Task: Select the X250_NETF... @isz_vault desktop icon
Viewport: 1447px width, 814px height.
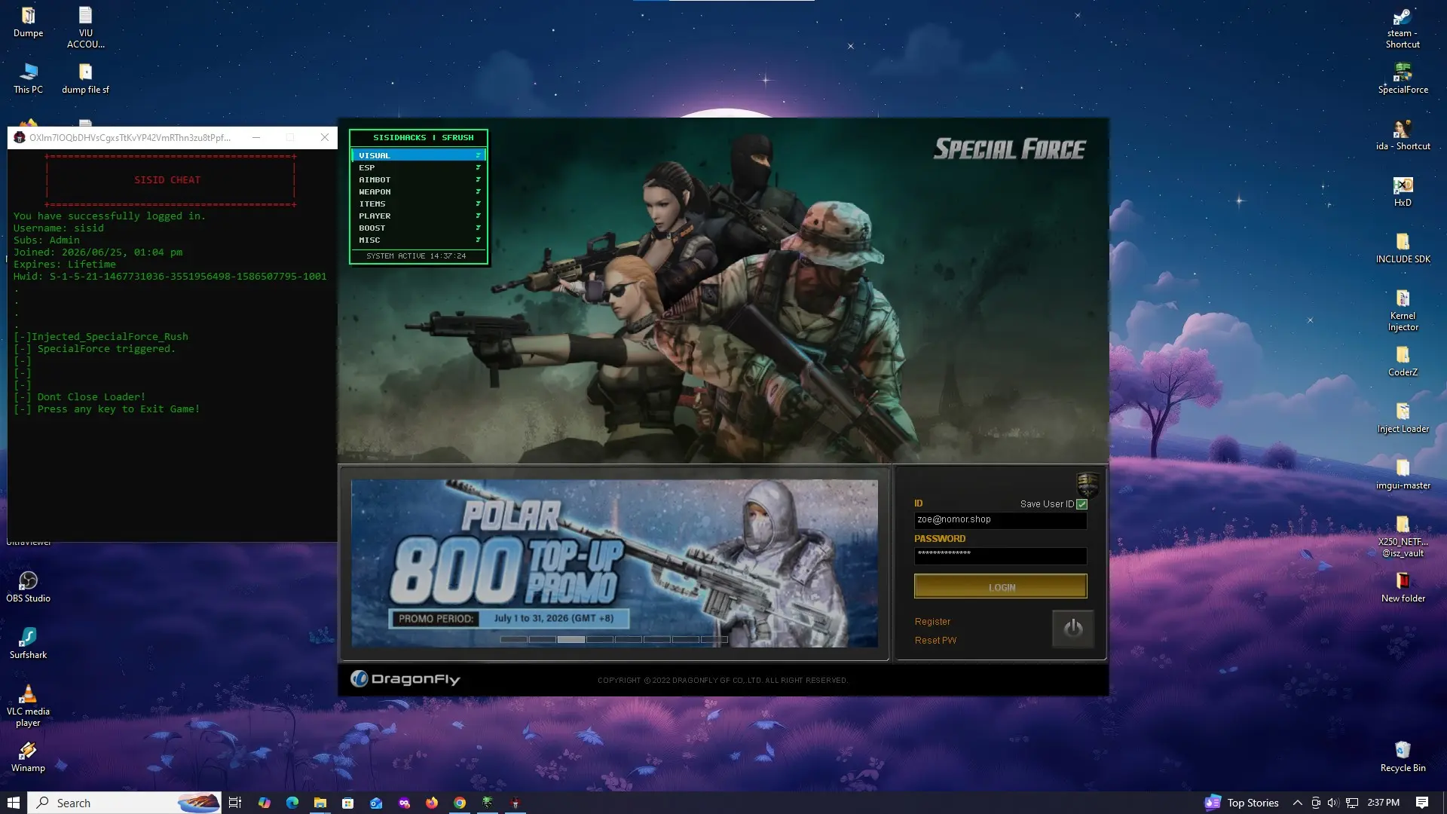Action: pyautogui.click(x=1403, y=537)
